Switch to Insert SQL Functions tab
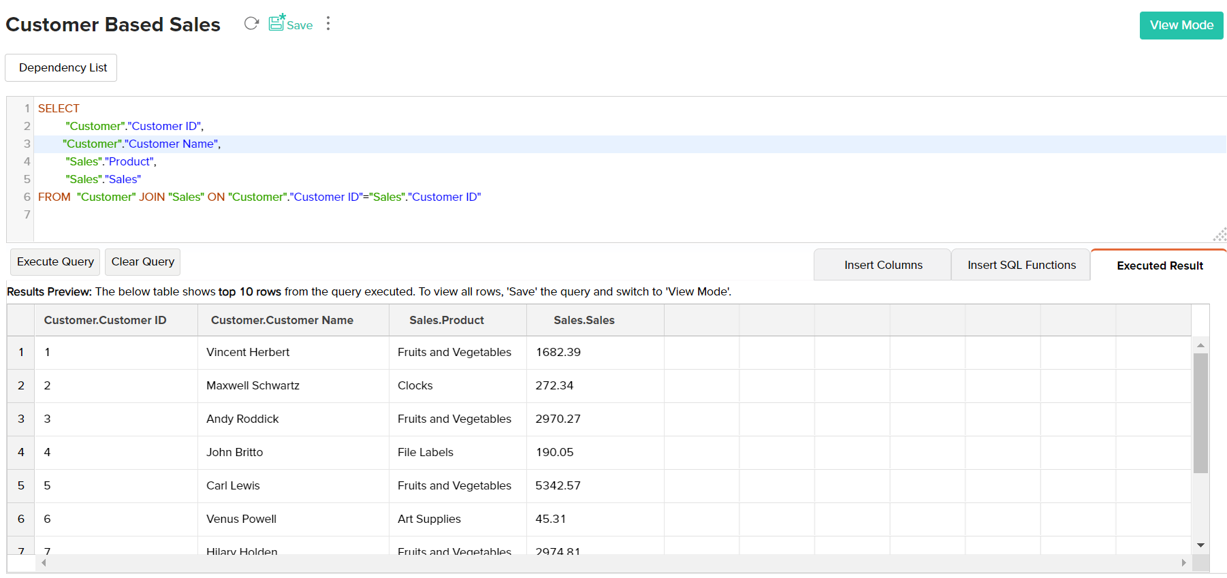The height and width of the screenshot is (578, 1227). point(1021,266)
